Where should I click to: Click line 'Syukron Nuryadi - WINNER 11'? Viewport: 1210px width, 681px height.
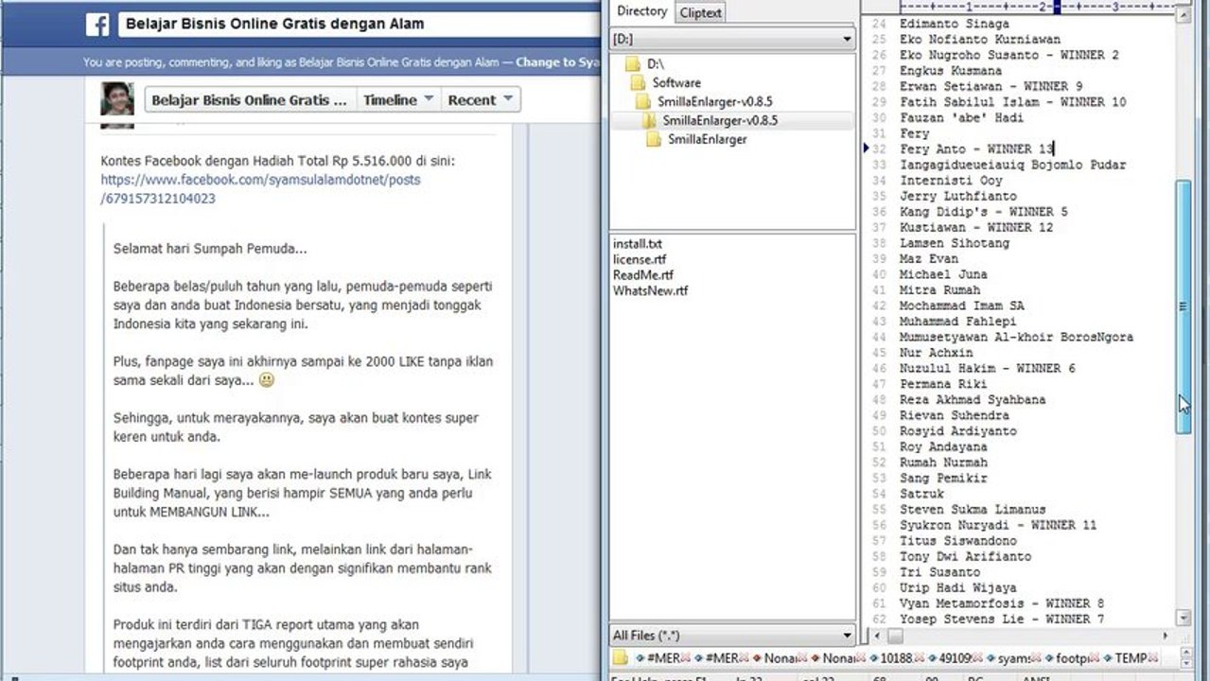[998, 525]
